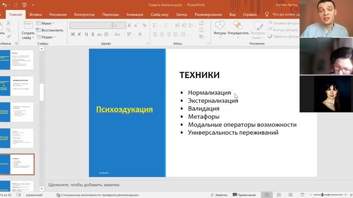
Task: Toggle Italic (К) formatting
Action: click(79, 34)
